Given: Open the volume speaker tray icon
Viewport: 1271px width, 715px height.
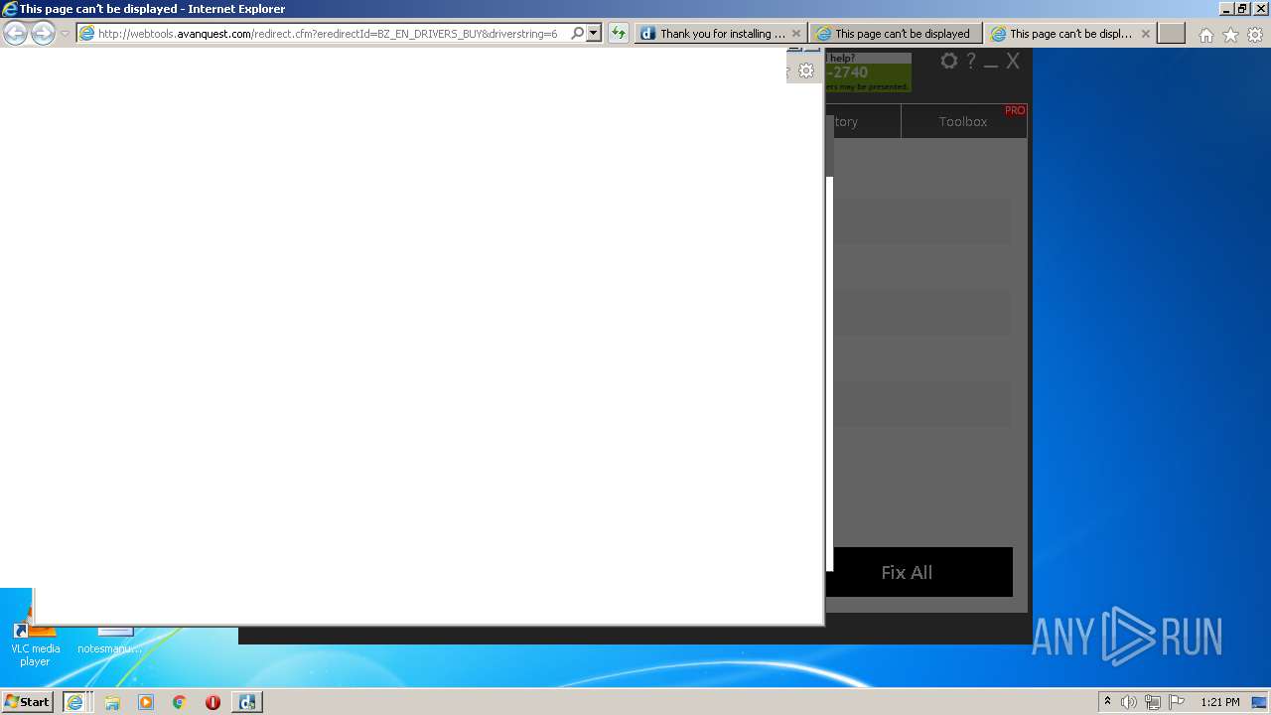Looking at the screenshot, I should 1128,702.
